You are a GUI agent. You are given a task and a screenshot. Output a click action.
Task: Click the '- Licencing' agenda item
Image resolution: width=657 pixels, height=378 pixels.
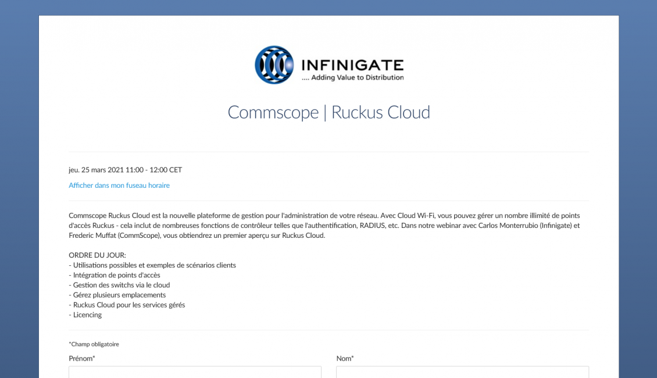pyautogui.click(x=85, y=315)
